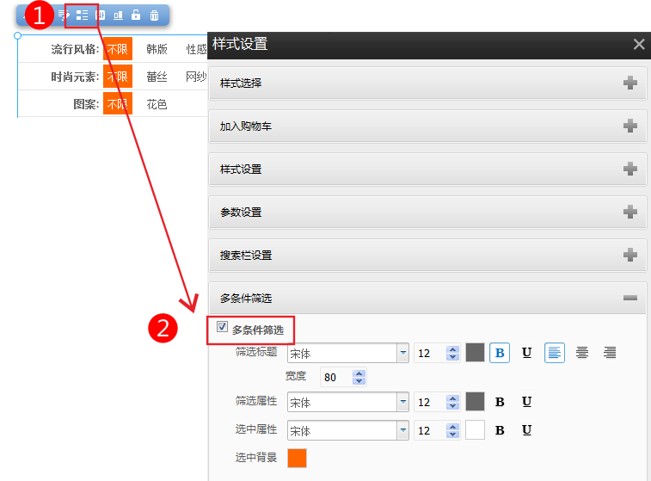Image resolution: width=651 pixels, height=481 pixels.
Task: Toggle bold for 筛选标题 row
Action: (500, 353)
